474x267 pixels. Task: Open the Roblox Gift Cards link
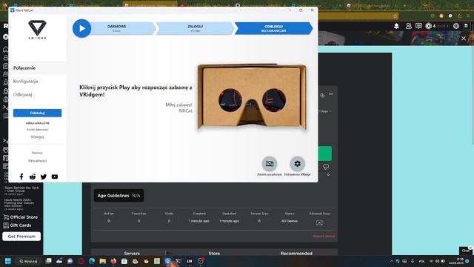pos(17,225)
